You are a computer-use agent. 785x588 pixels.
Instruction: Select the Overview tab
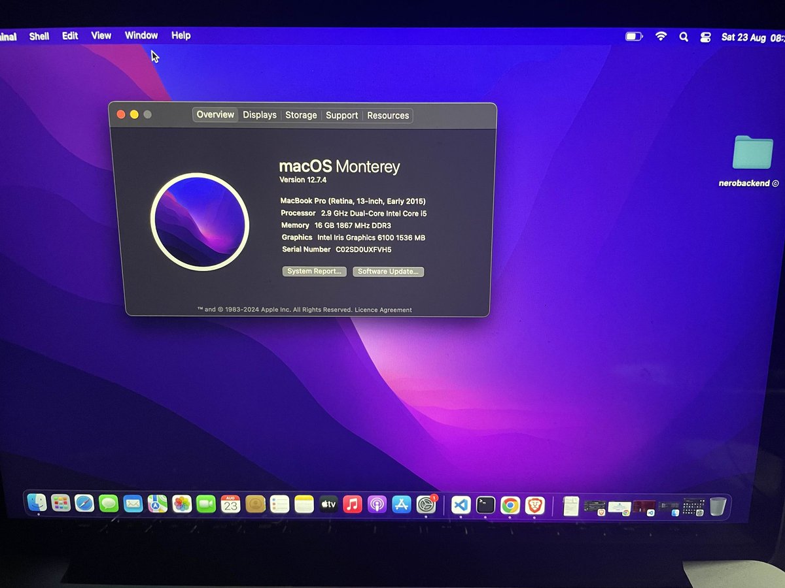tap(215, 114)
